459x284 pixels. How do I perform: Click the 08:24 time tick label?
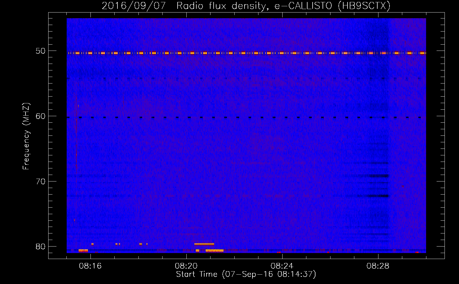click(x=282, y=266)
